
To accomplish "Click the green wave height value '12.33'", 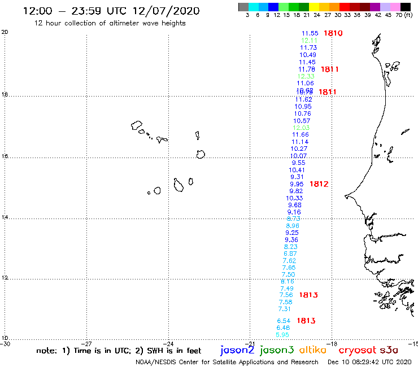I will (306, 76).
